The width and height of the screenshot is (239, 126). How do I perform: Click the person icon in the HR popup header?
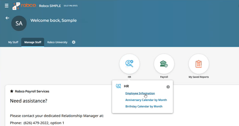[x=118, y=86]
